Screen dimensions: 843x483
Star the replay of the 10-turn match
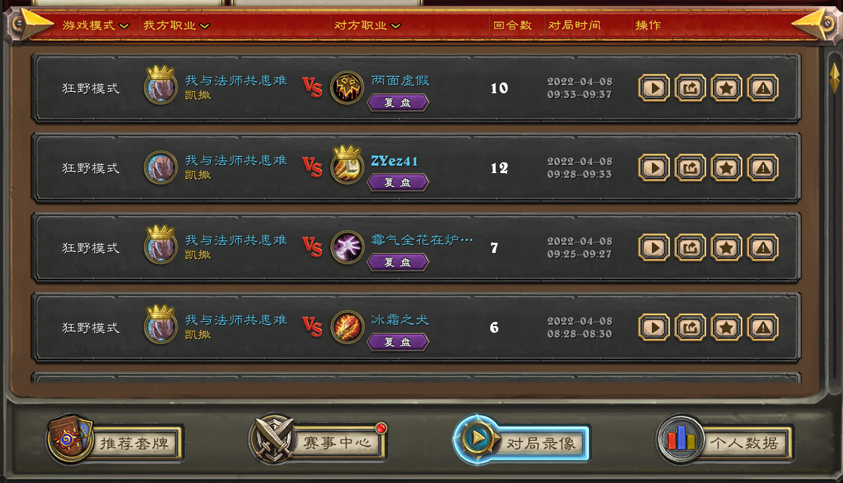coord(726,88)
